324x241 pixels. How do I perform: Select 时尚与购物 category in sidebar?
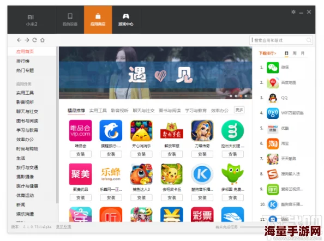coord(27,149)
